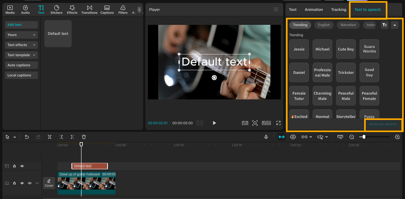This screenshot has width=405, height=199.
Task: Open the voice filter icon
Action: click(384, 25)
